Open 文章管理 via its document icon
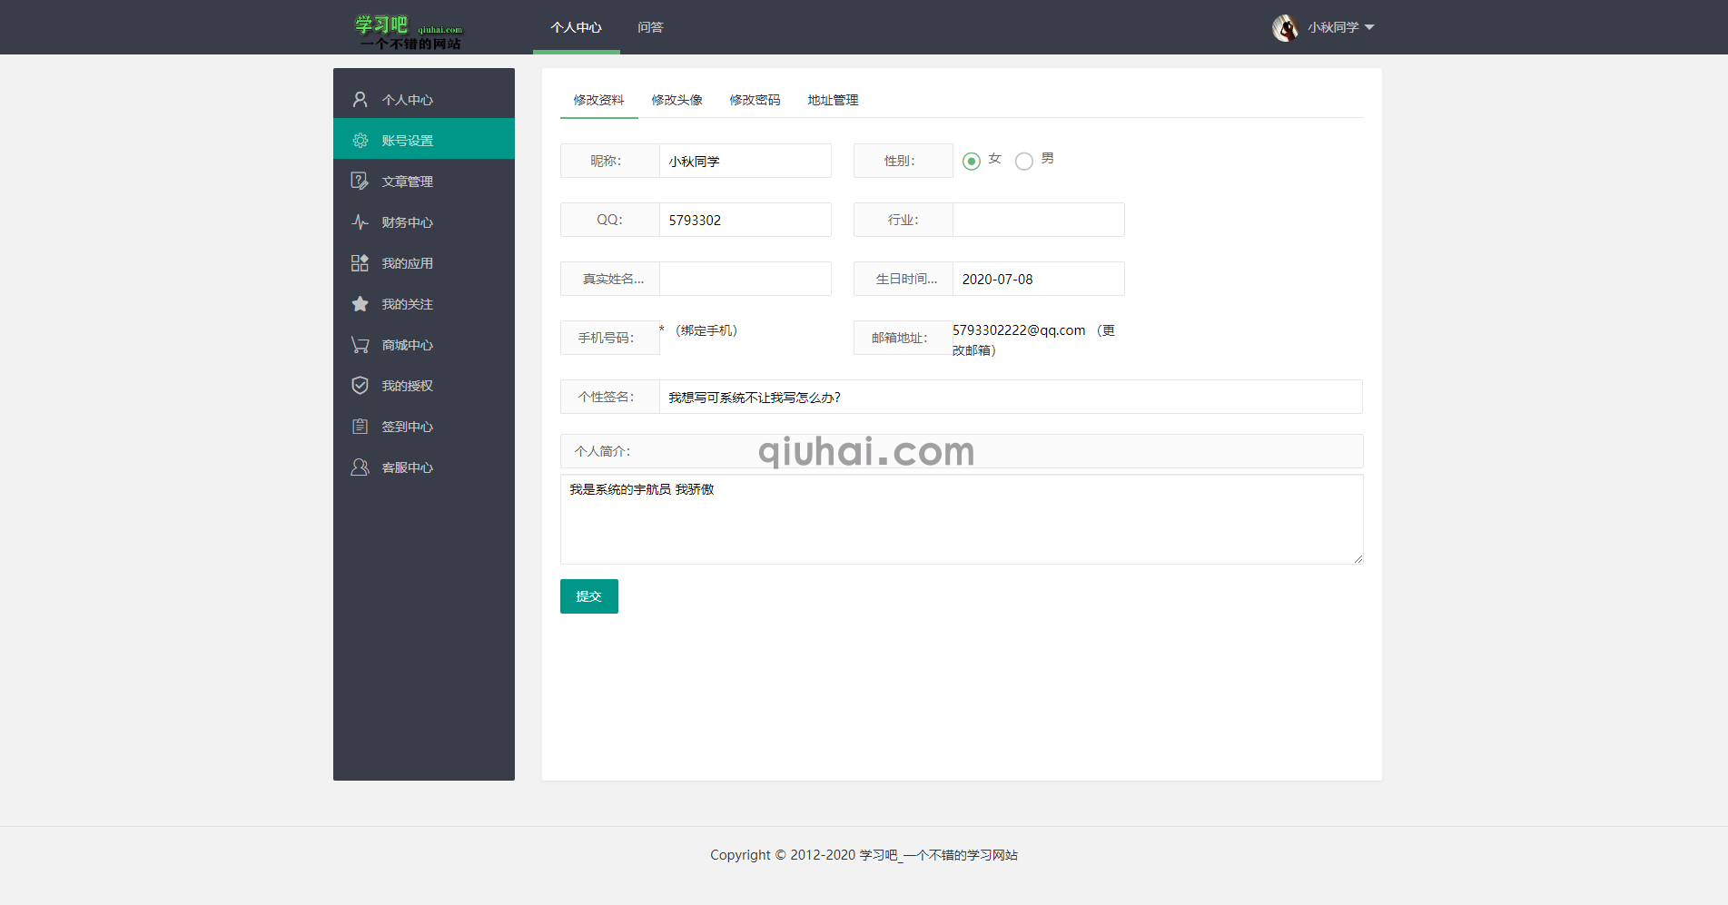The image size is (1728, 905). coord(360,181)
